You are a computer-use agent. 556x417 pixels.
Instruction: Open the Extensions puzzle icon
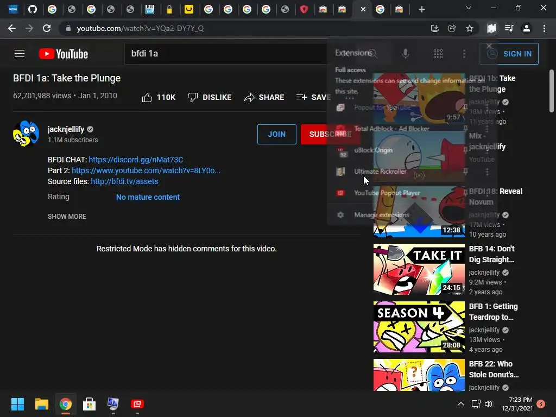(491, 28)
